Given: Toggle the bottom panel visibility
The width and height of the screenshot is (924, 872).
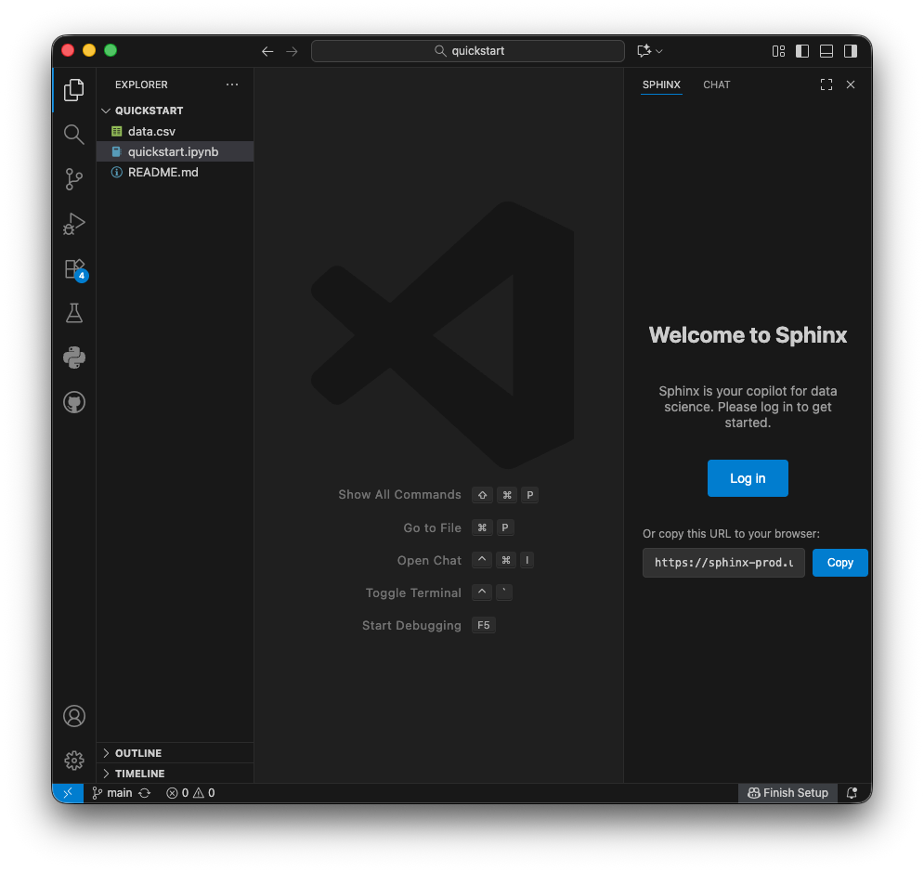Looking at the screenshot, I should click(826, 51).
